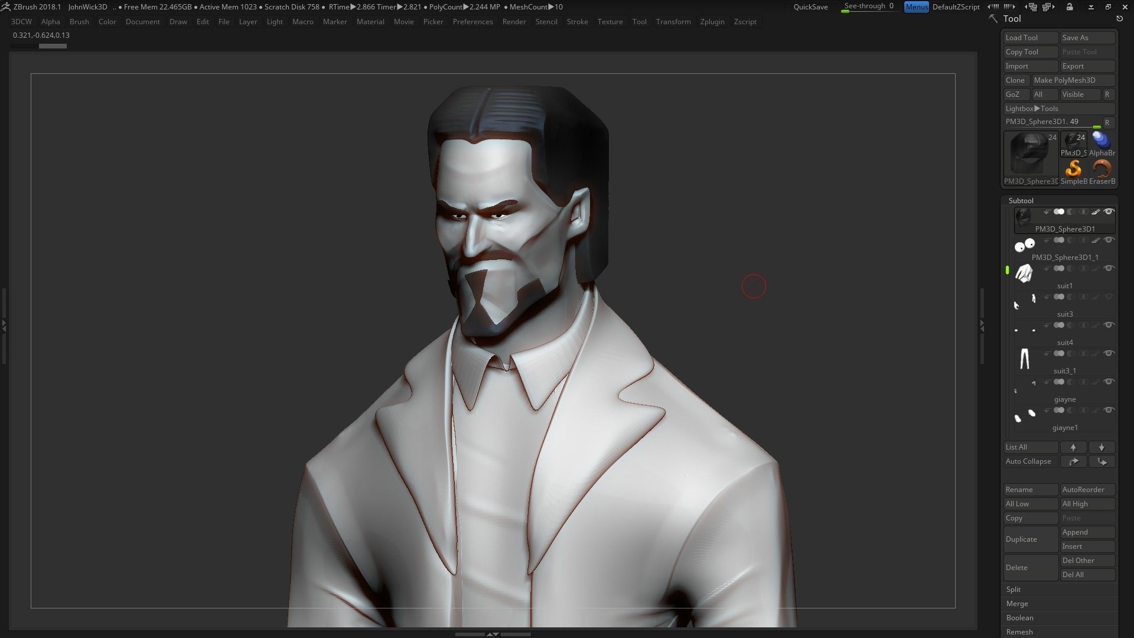Viewport: 1134px width, 638px height.
Task: Click the ZBrush logo icon
Action: pos(5,6)
